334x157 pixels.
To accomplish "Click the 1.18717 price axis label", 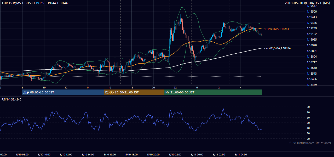I will pyautogui.click(x=312, y=62).
